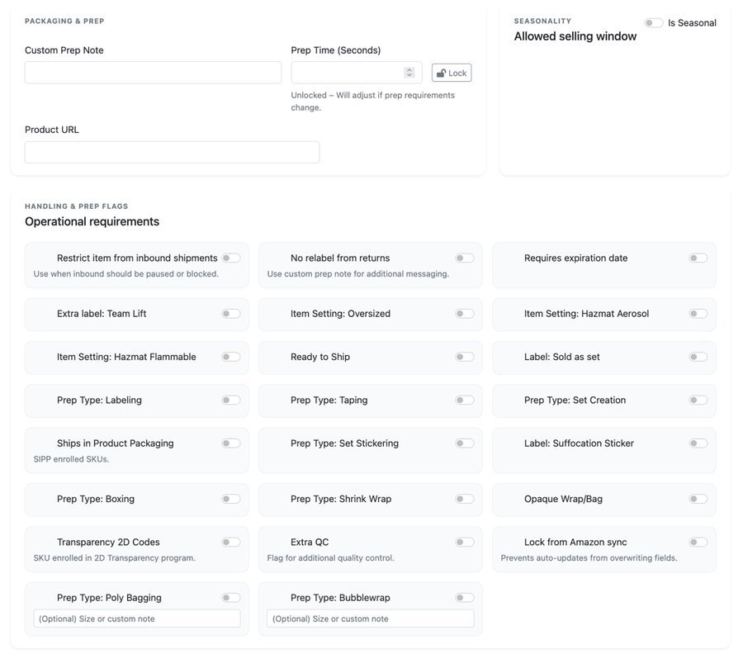
Task: Click the Poly Bagging size note field
Action: pyautogui.click(x=137, y=618)
